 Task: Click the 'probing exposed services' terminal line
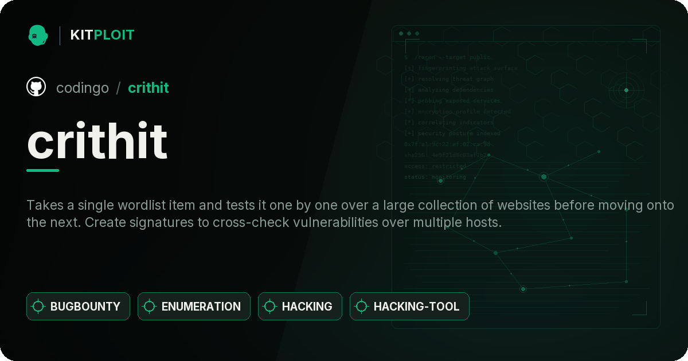452,101
